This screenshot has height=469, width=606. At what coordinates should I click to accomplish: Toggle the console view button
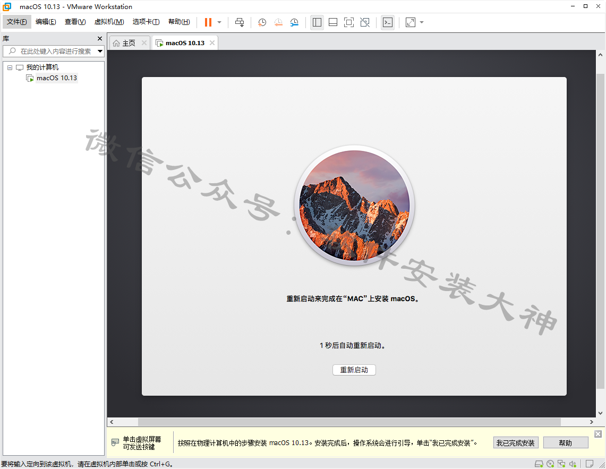coord(388,22)
